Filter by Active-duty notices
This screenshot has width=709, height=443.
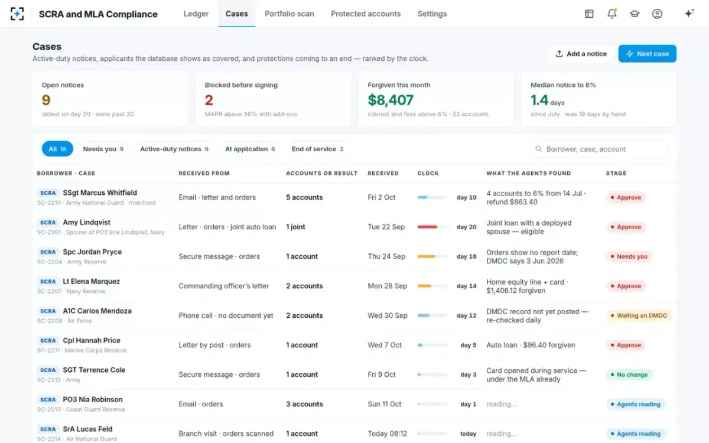point(174,149)
